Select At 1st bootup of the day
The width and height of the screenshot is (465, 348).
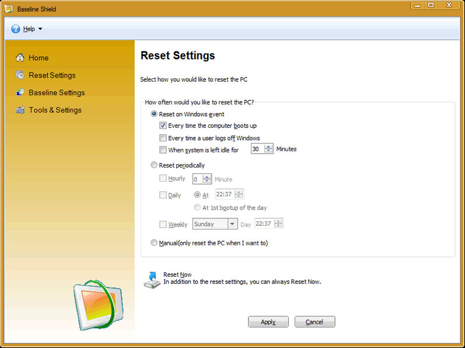[197, 207]
